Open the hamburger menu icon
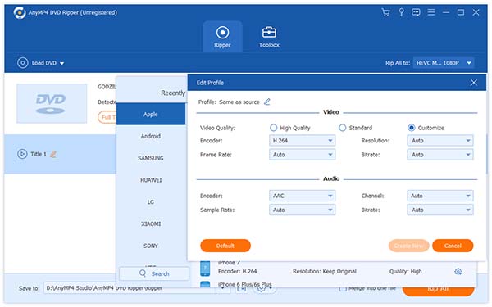492x307 pixels. tap(431, 12)
